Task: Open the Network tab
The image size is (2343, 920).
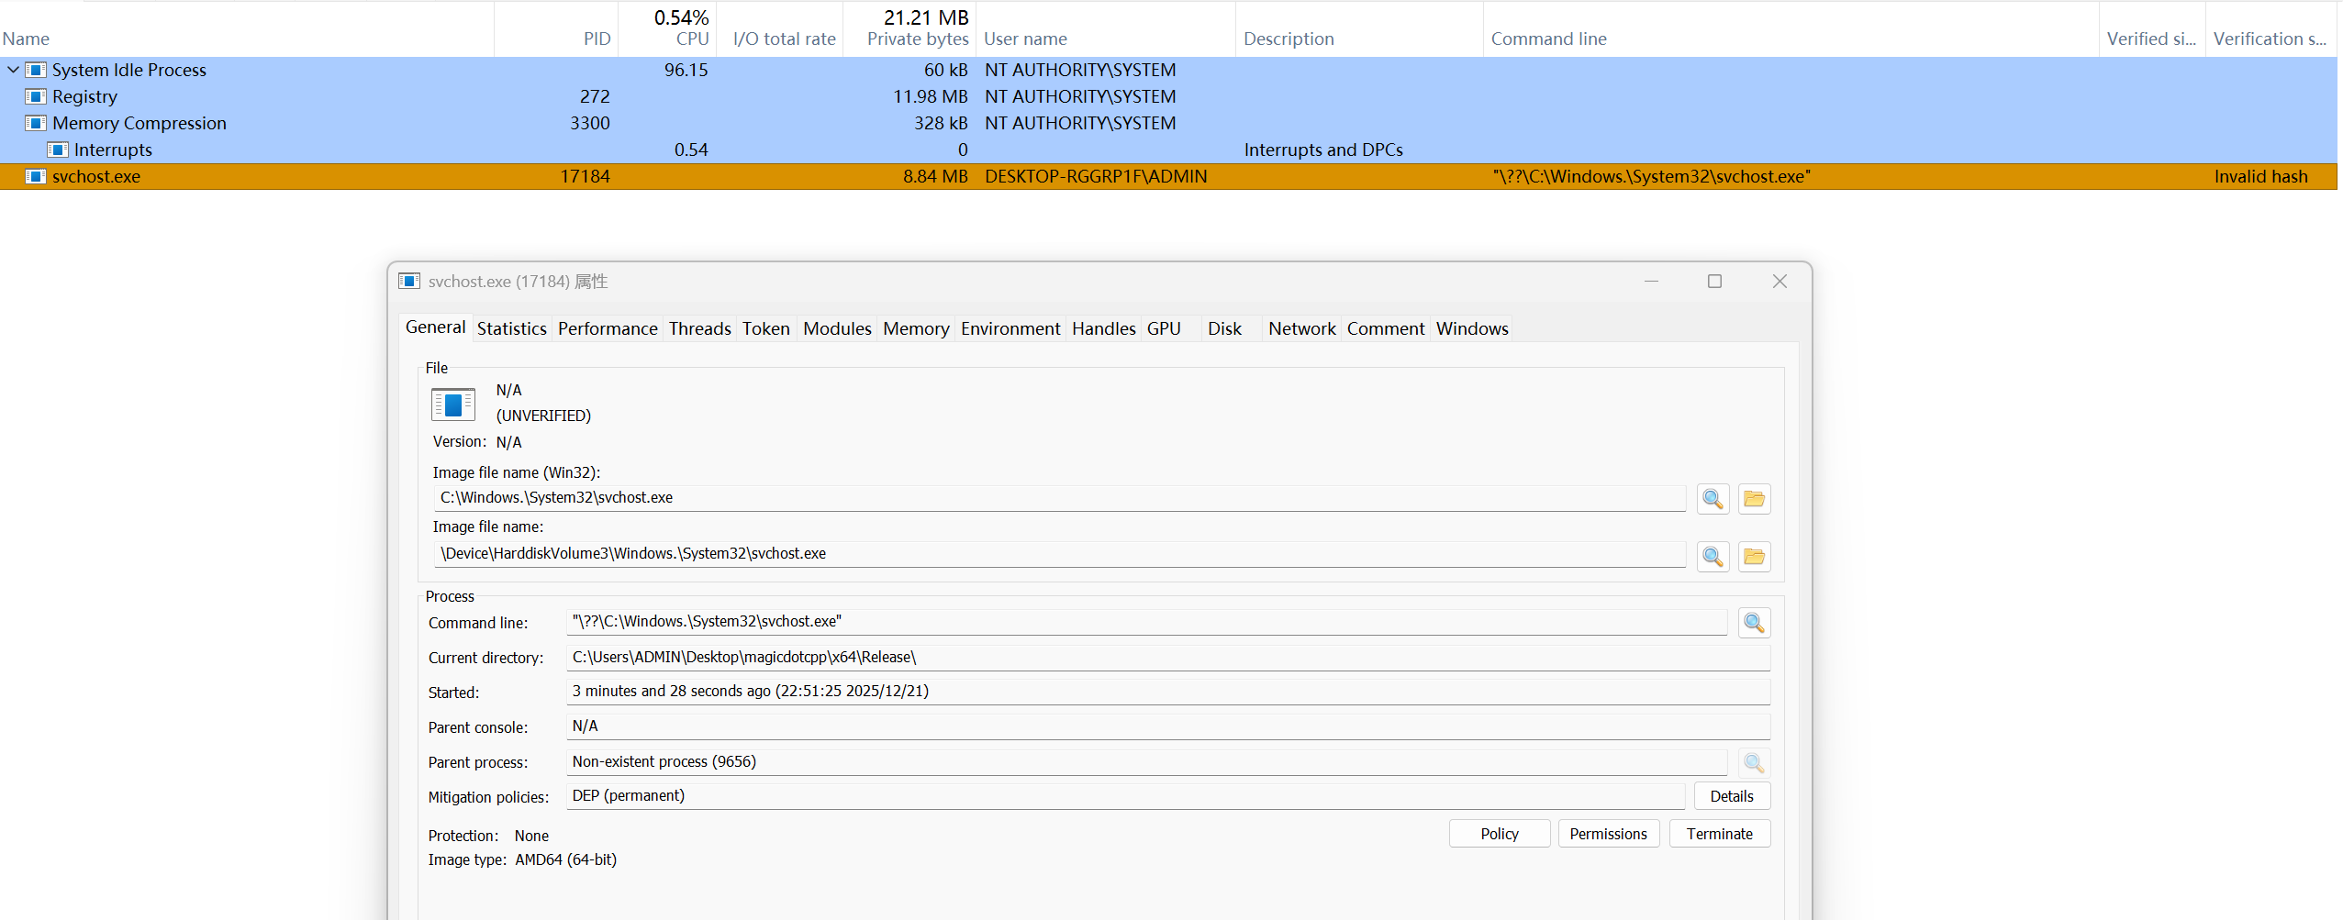Action: point(1300,328)
